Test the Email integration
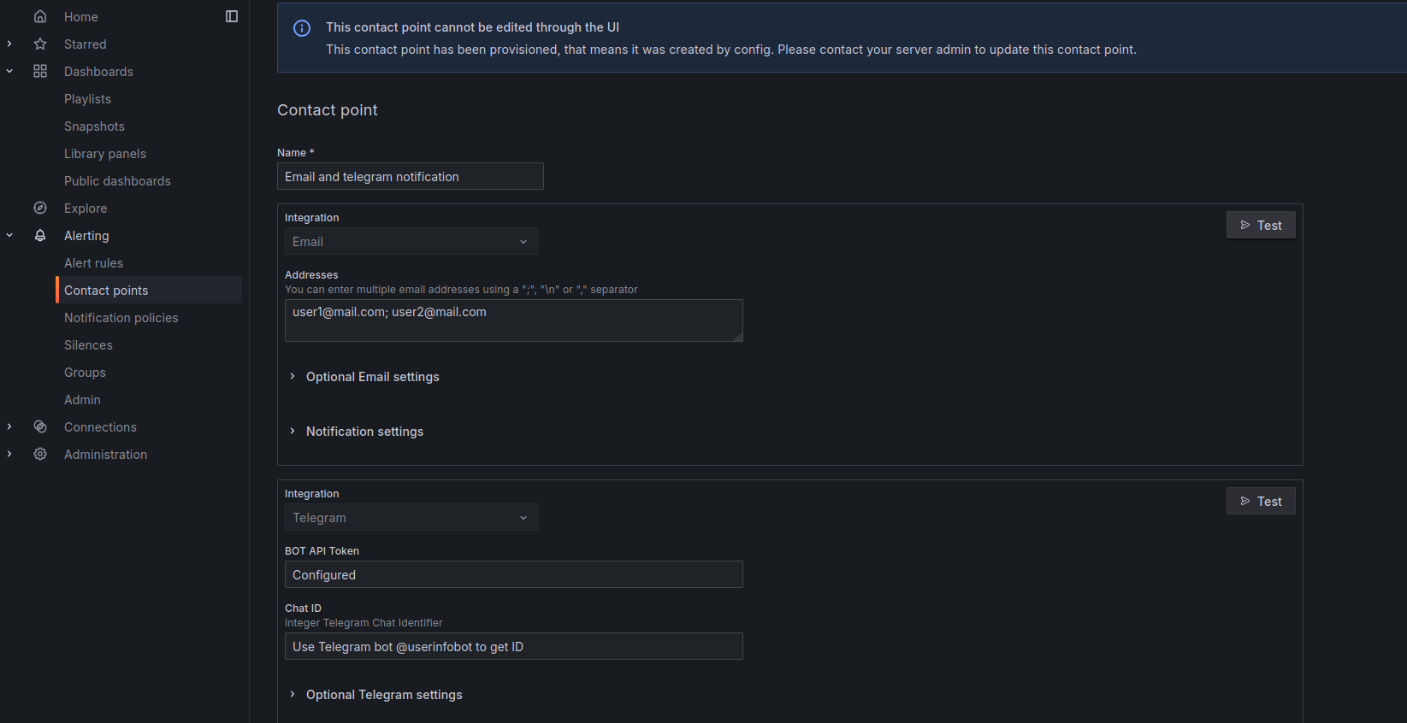The image size is (1407, 723). [1261, 225]
